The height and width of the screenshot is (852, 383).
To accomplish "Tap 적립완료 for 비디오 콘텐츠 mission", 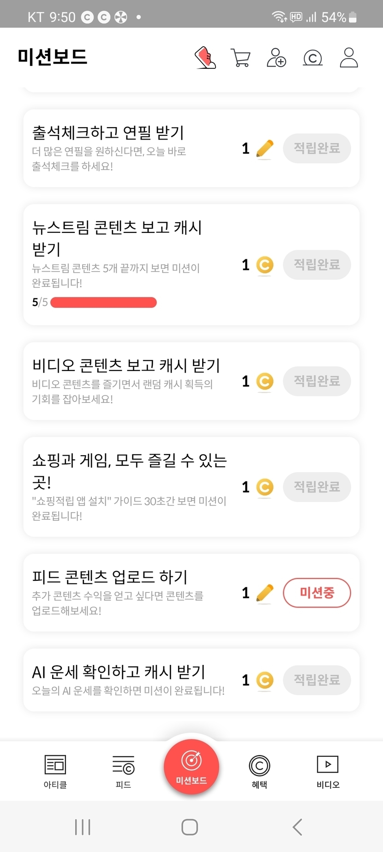I will [317, 381].
